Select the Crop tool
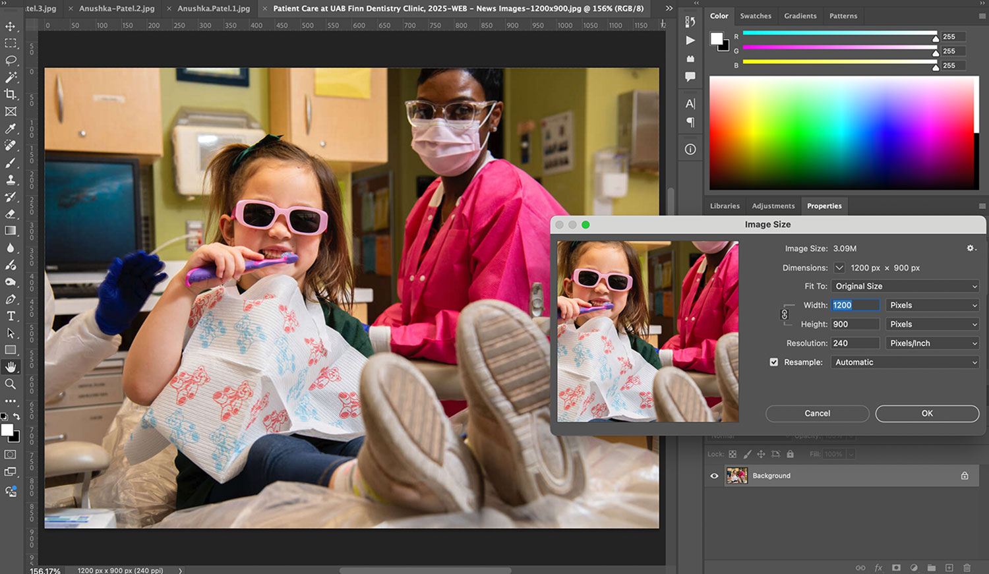The width and height of the screenshot is (989, 574). (x=11, y=94)
